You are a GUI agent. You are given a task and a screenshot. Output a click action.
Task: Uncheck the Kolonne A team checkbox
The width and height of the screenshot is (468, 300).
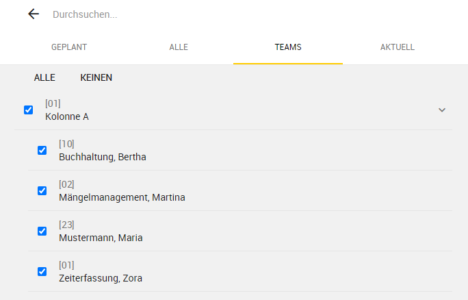[28, 110]
